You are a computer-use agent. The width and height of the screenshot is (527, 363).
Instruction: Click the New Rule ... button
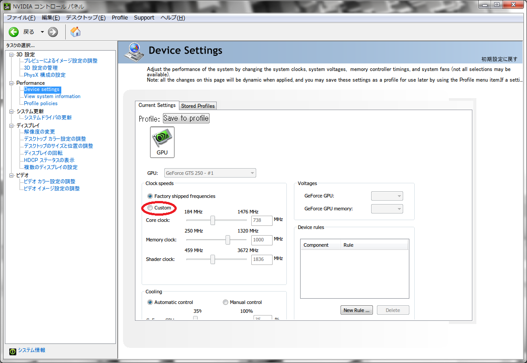[x=357, y=310]
